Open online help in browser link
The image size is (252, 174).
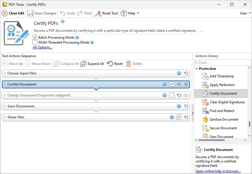218,171
